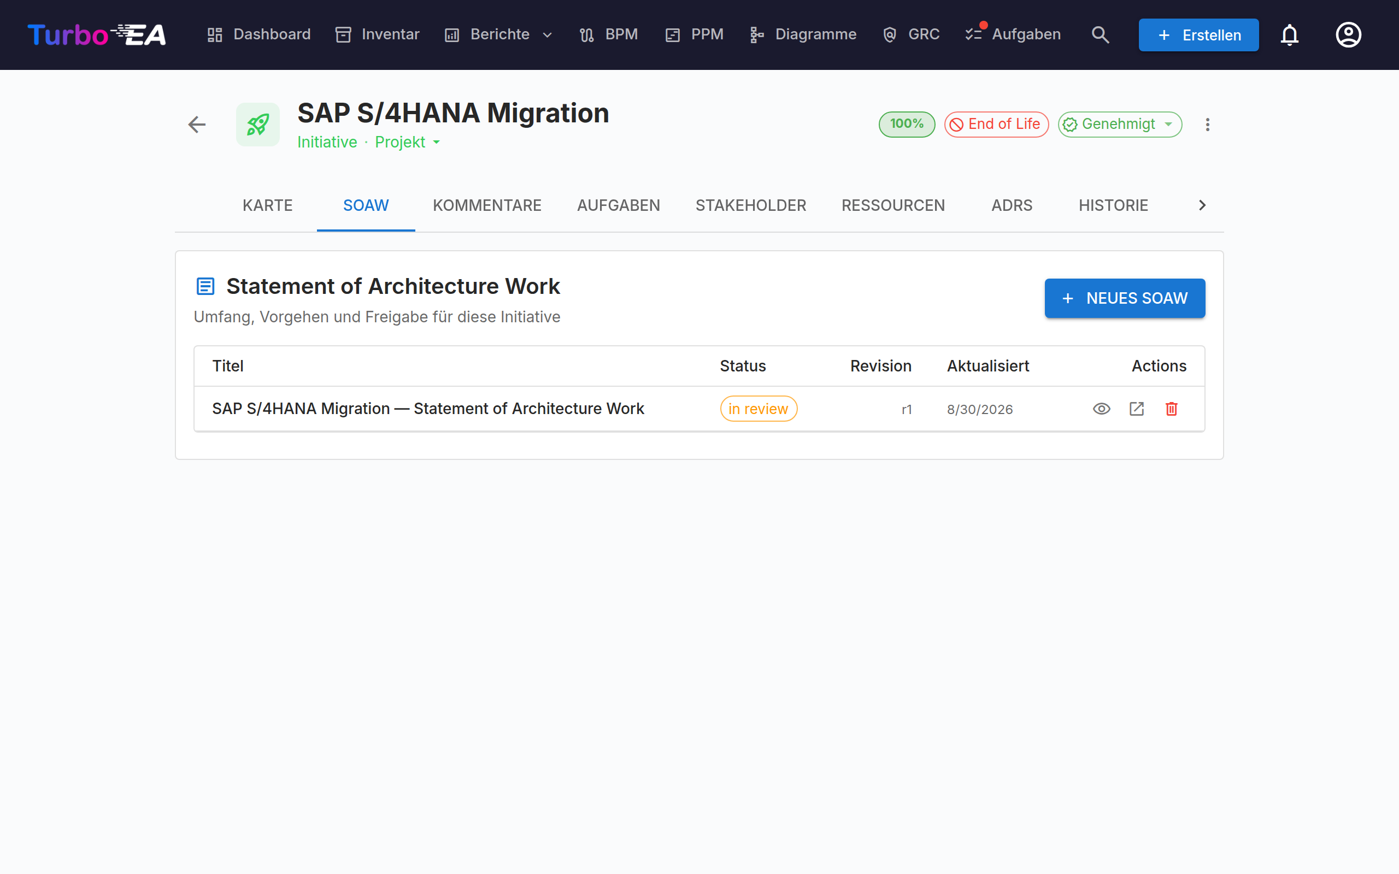
Task: Open GRC section
Action: point(911,34)
